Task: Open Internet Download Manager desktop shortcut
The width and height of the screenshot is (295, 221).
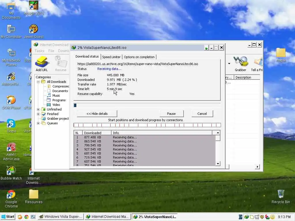Action: tap(33, 176)
